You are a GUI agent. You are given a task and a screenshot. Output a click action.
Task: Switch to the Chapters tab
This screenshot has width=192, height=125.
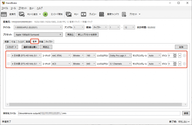click(x=49, y=42)
